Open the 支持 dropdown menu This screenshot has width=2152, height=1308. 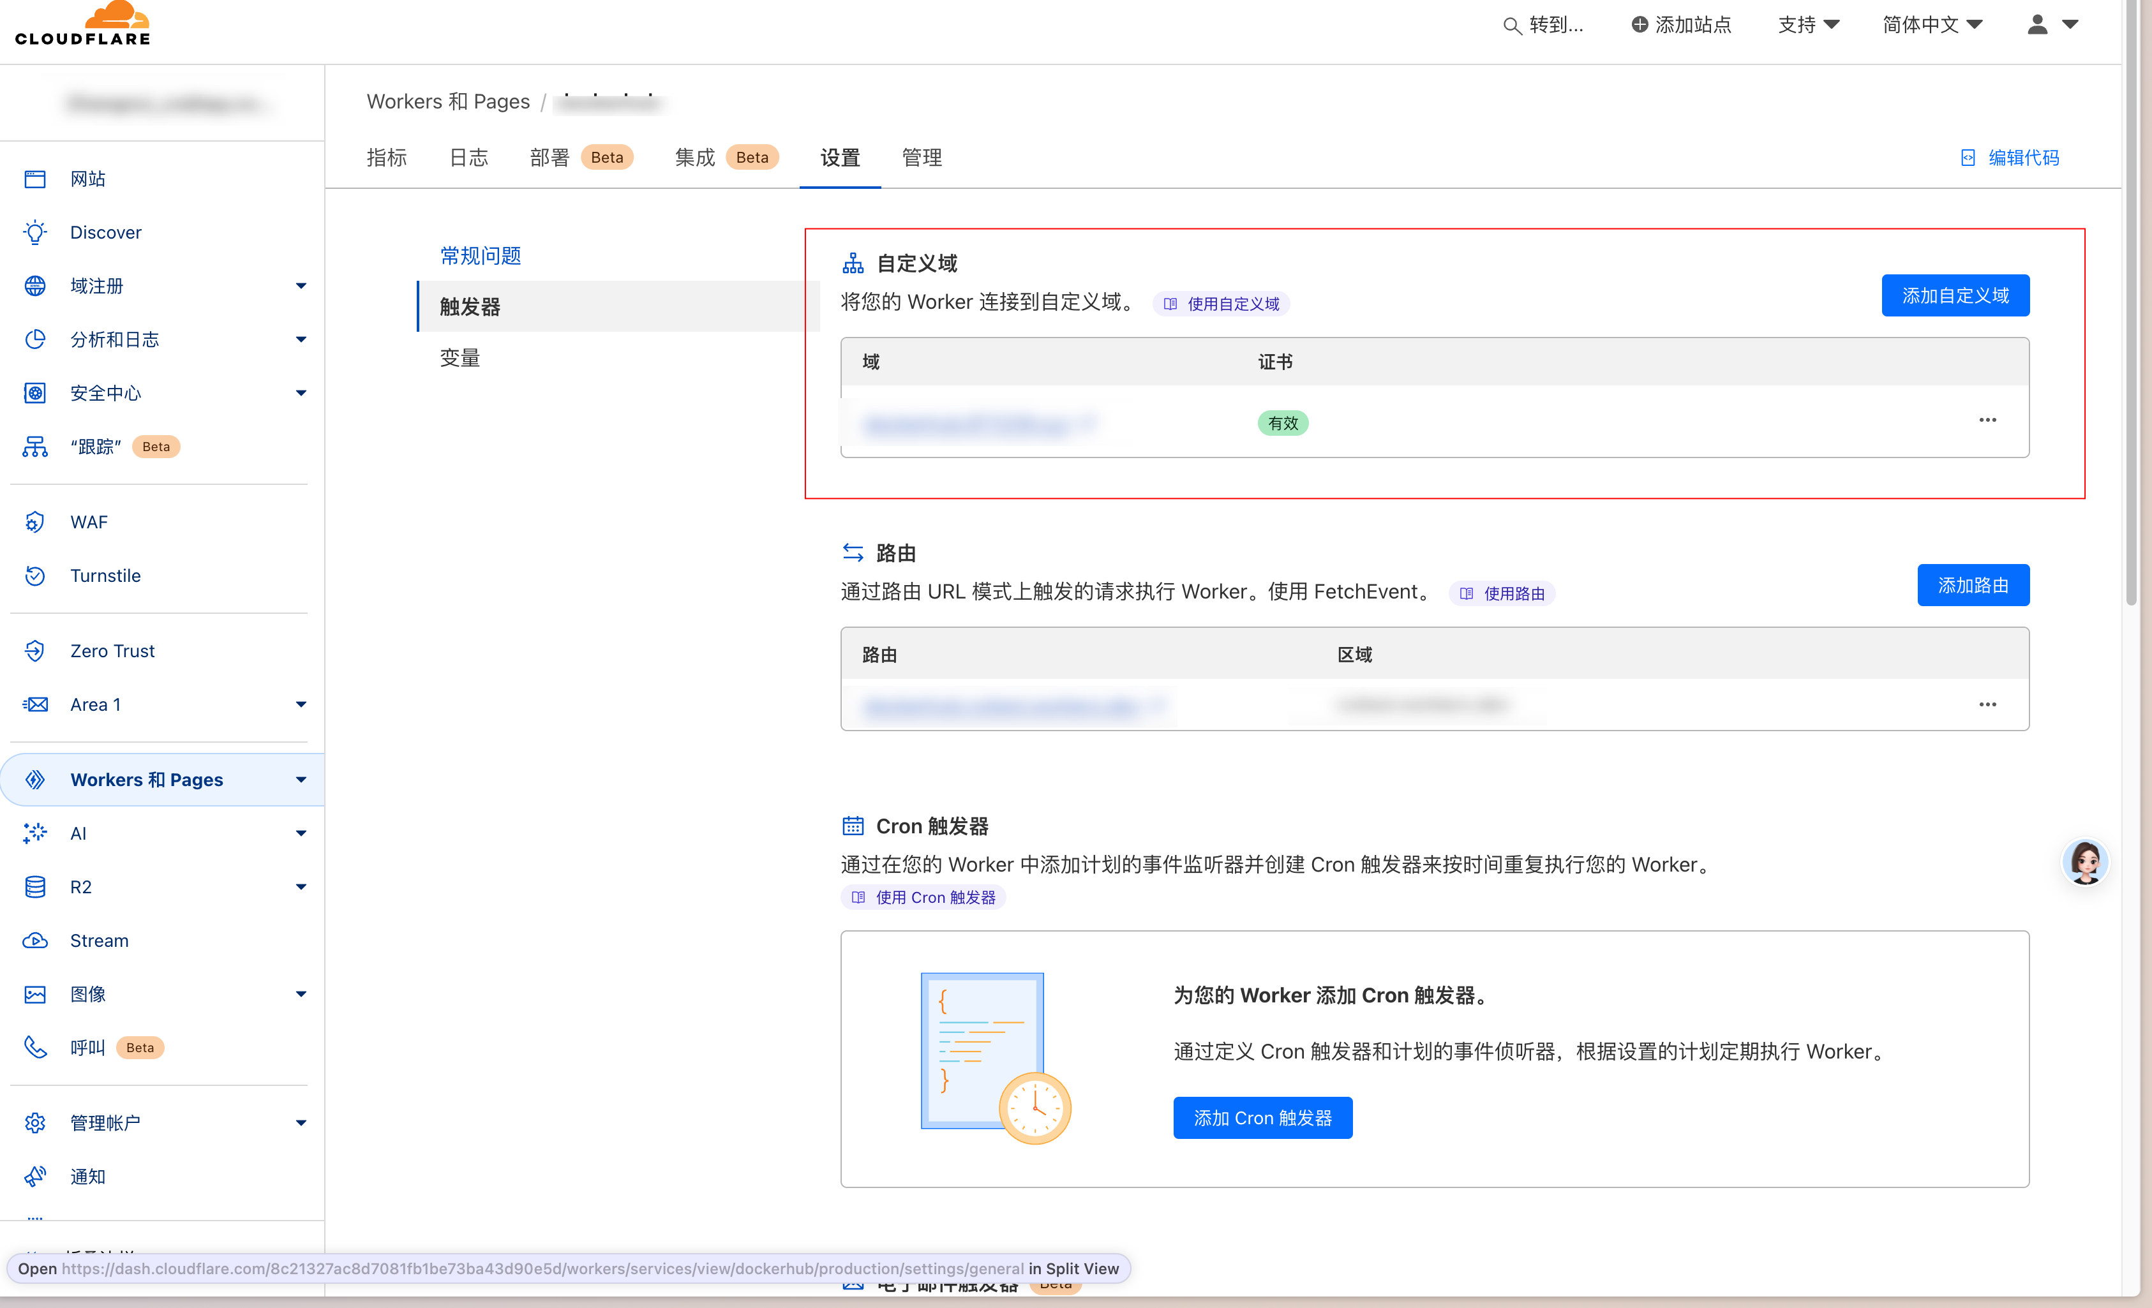[1809, 24]
